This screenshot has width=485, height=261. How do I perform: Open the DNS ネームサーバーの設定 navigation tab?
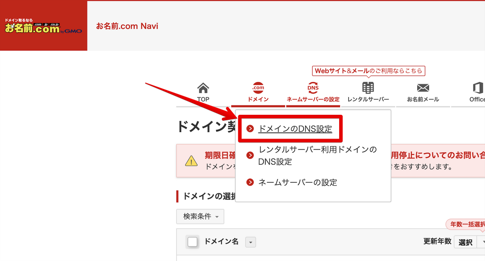313,92
